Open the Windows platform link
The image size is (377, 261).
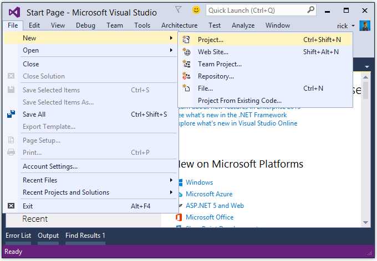[200, 182]
